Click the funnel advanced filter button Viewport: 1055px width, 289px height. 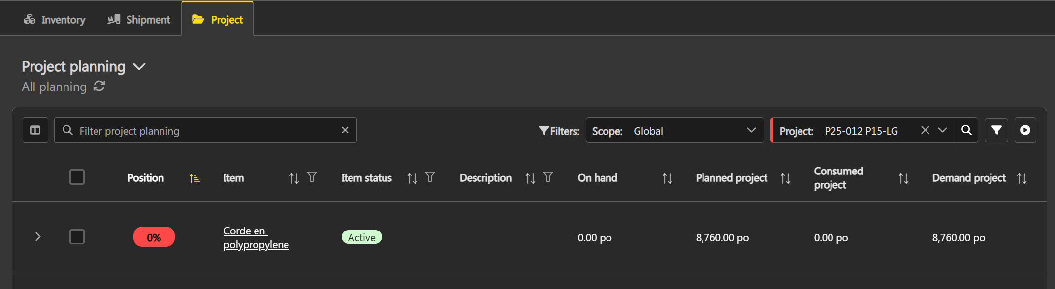(996, 130)
